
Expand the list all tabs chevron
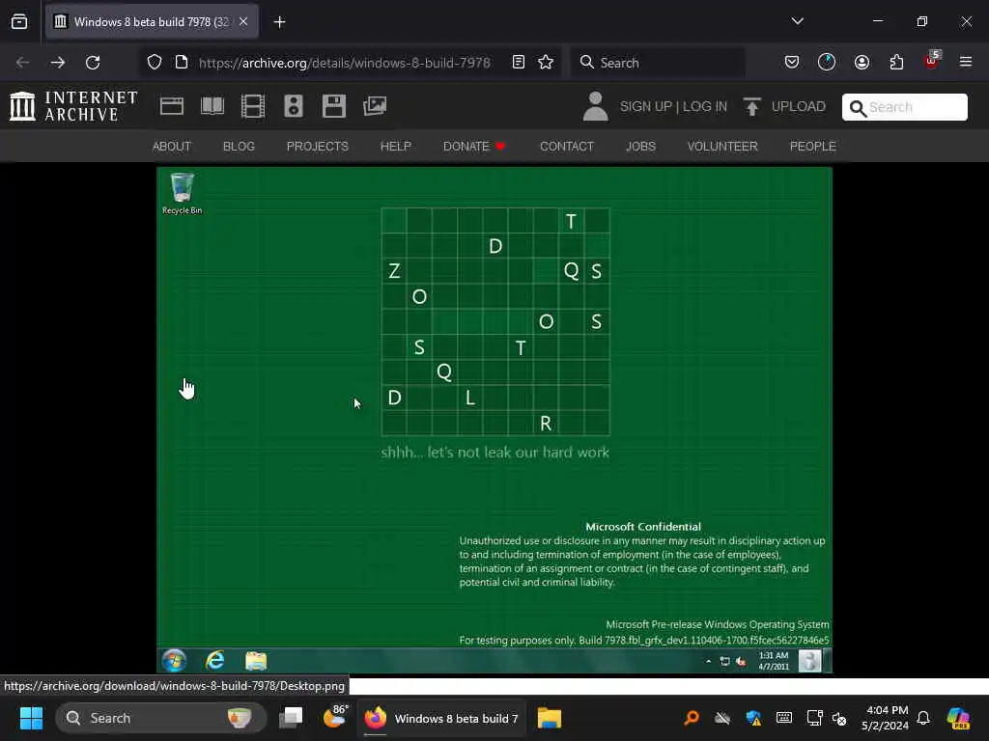pyautogui.click(x=797, y=21)
